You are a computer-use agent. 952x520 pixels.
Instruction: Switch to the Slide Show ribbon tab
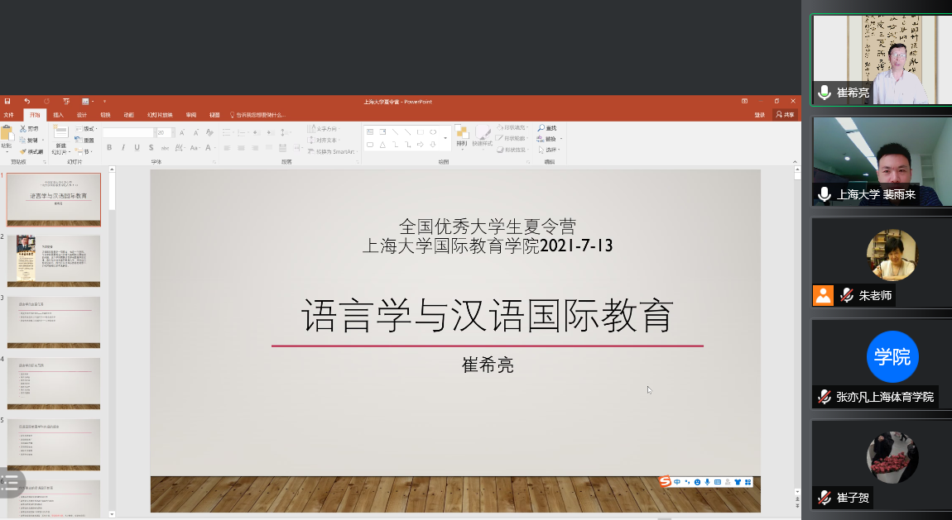click(160, 115)
